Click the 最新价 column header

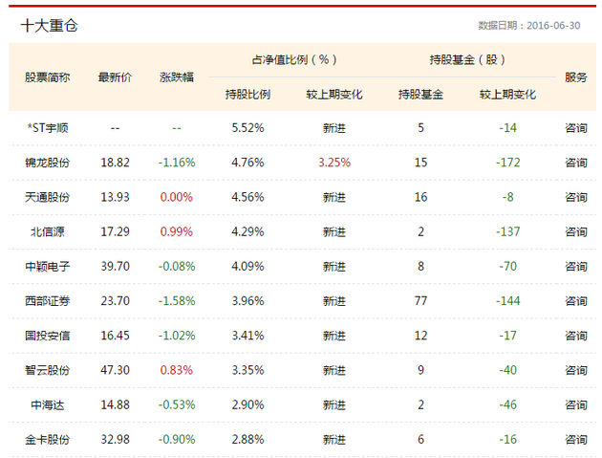tap(116, 77)
